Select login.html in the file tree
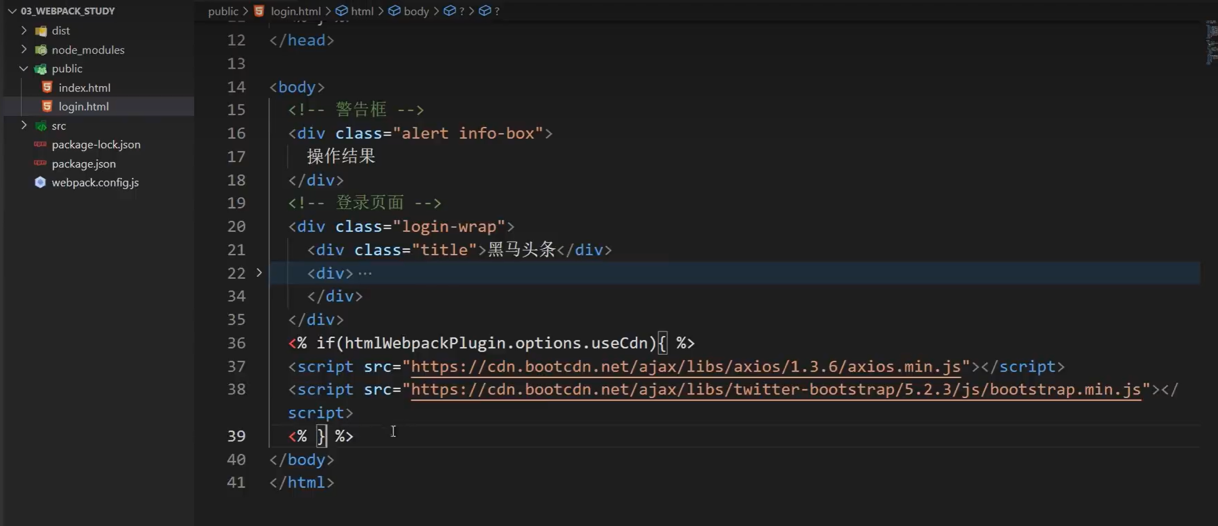The image size is (1218, 526). click(84, 107)
